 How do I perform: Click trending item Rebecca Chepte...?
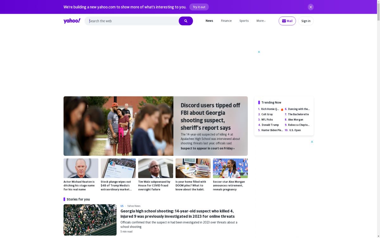(299, 125)
